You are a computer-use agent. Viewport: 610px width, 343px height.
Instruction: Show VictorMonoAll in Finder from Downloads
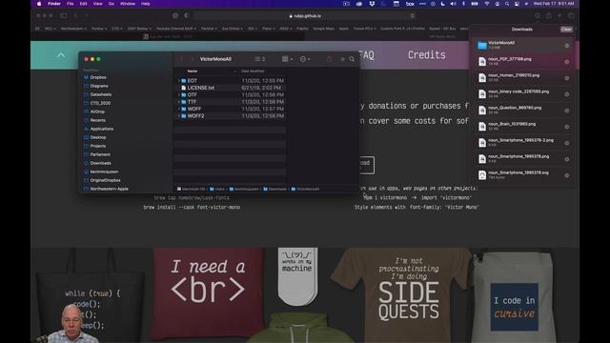[567, 46]
